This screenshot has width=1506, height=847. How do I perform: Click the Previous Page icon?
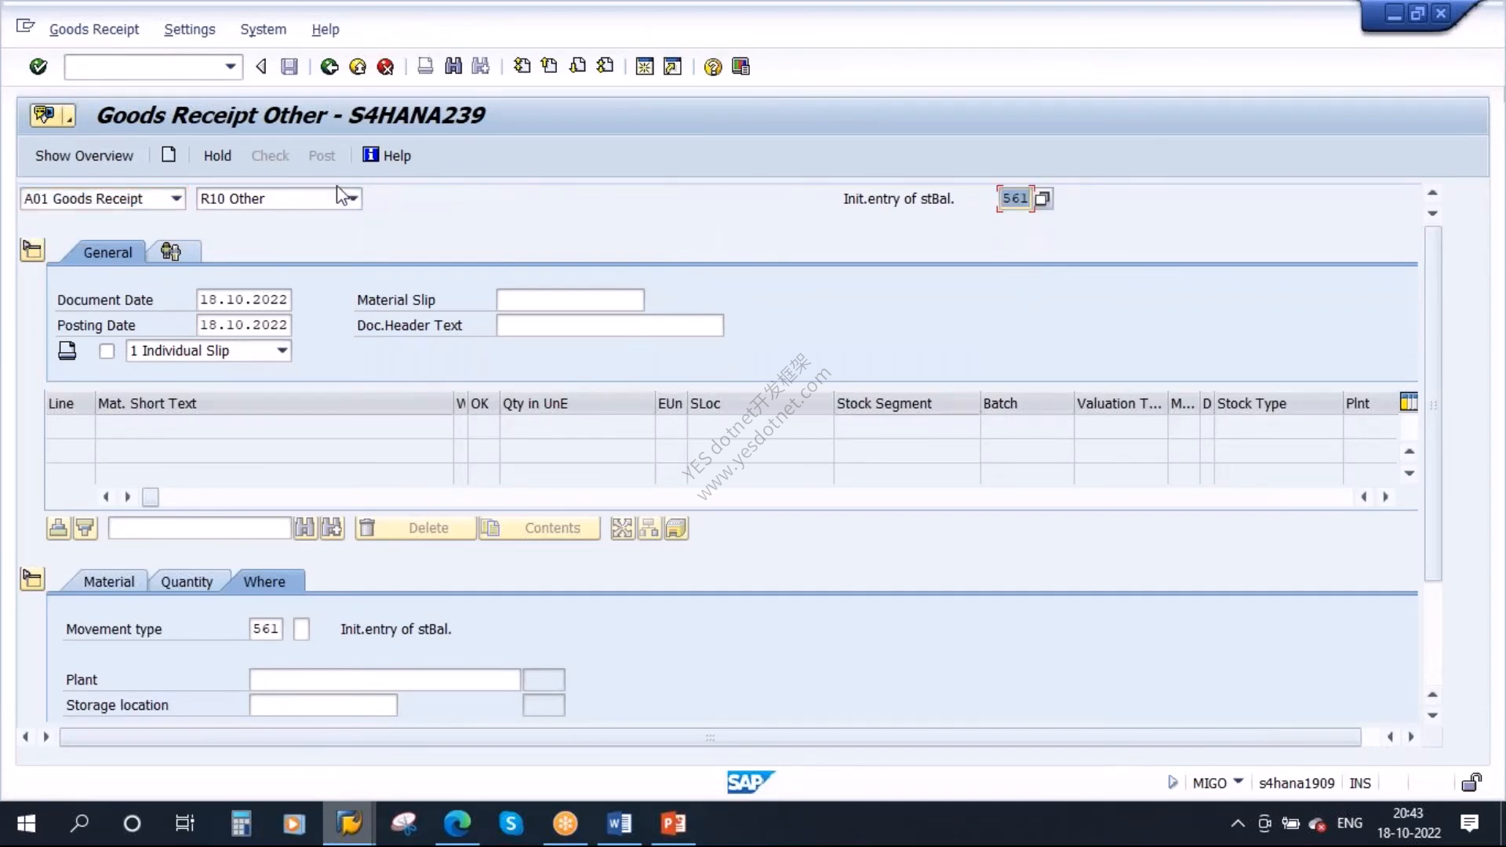(x=549, y=67)
